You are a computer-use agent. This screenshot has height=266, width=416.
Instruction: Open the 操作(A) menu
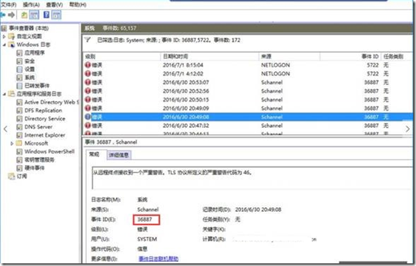point(31,5)
